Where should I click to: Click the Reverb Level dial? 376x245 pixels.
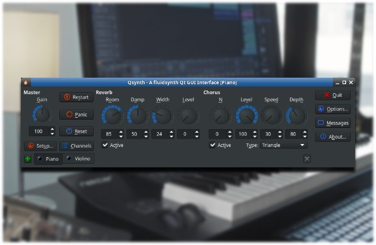[188, 115]
